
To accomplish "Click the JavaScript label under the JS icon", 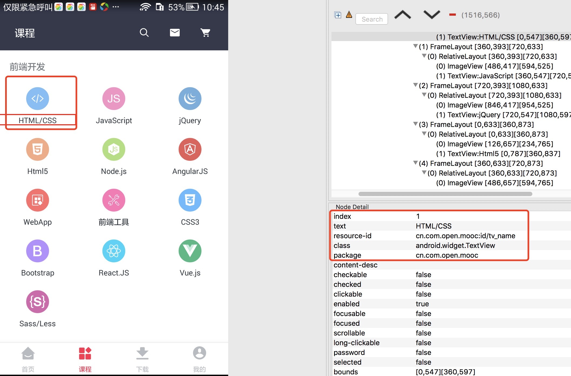I will [114, 120].
